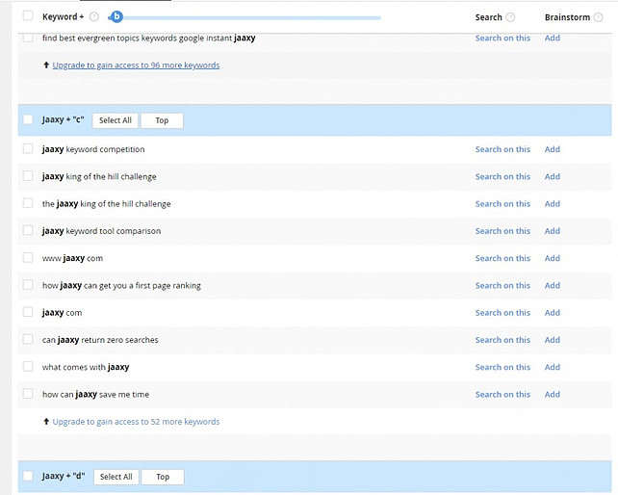This screenshot has width=618, height=495.
Task: Click the alphabet slider handle labeled b
Action: pyautogui.click(x=116, y=17)
